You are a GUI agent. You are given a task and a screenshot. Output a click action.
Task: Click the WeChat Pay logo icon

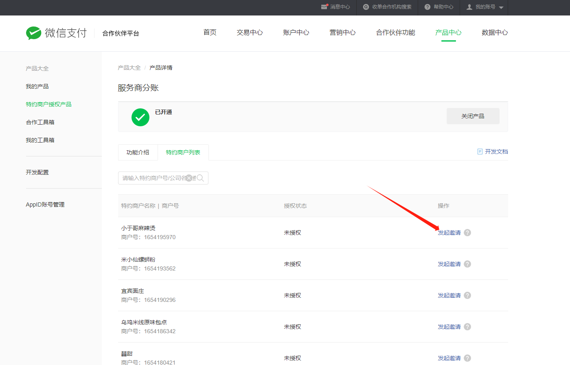point(33,33)
